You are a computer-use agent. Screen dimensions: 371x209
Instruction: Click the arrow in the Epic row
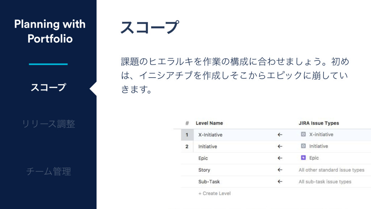(x=280, y=158)
